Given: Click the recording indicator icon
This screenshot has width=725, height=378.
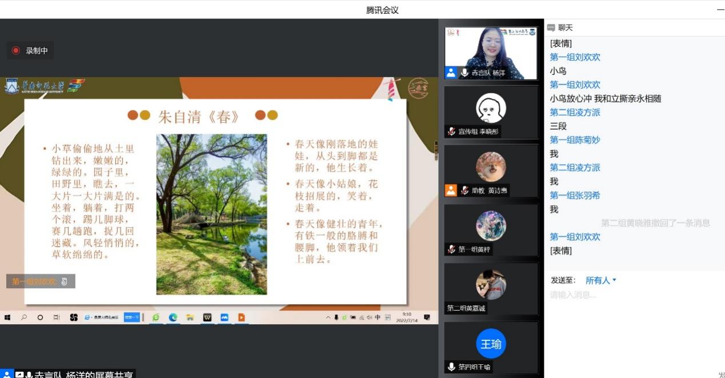Looking at the screenshot, I should [16, 50].
